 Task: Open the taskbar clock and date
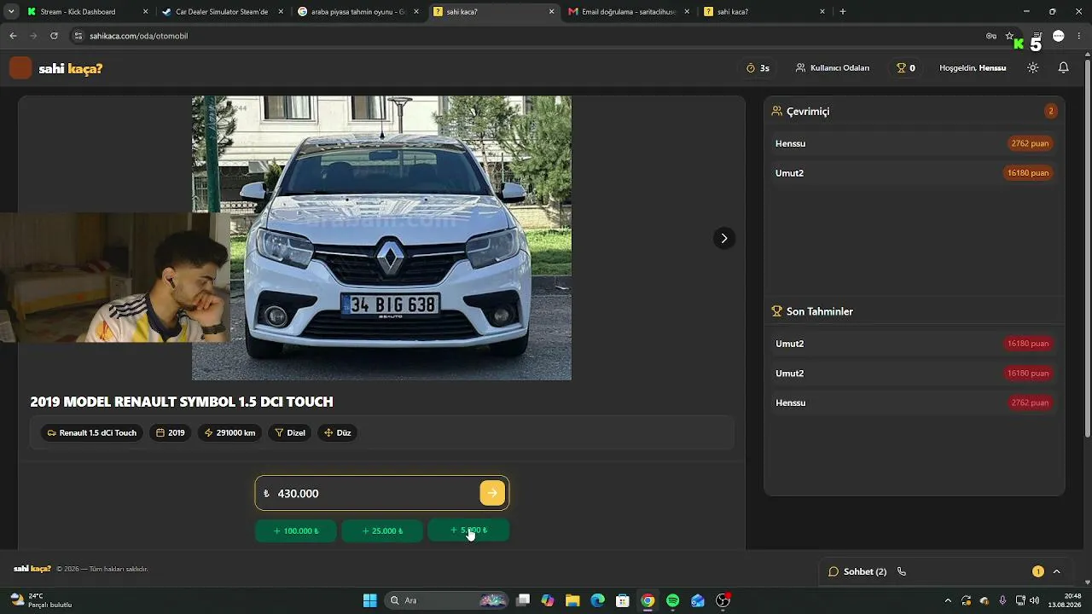pos(1065,600)
